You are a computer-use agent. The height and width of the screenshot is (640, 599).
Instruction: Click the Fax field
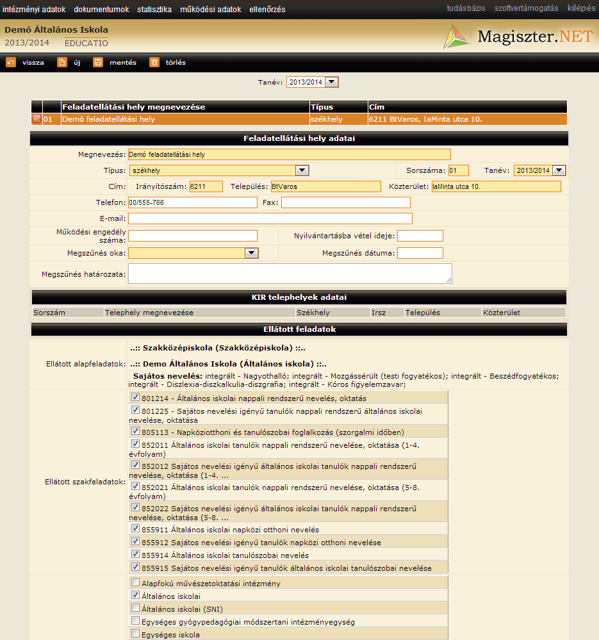point(346,202)
